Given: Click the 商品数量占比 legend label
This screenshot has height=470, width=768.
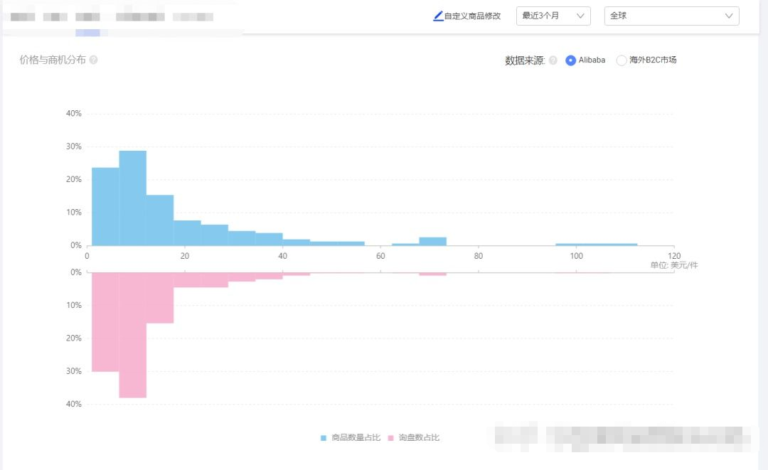Looking at the screenshot, I should 356,438.
